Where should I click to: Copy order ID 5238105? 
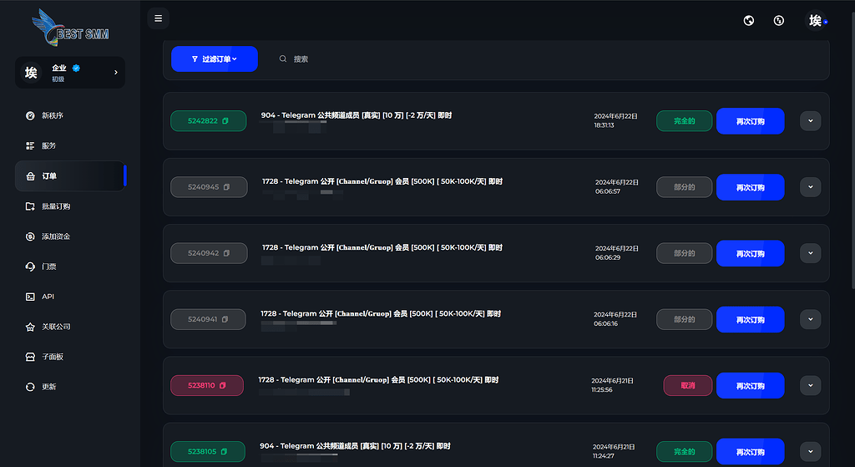[224, 452]
